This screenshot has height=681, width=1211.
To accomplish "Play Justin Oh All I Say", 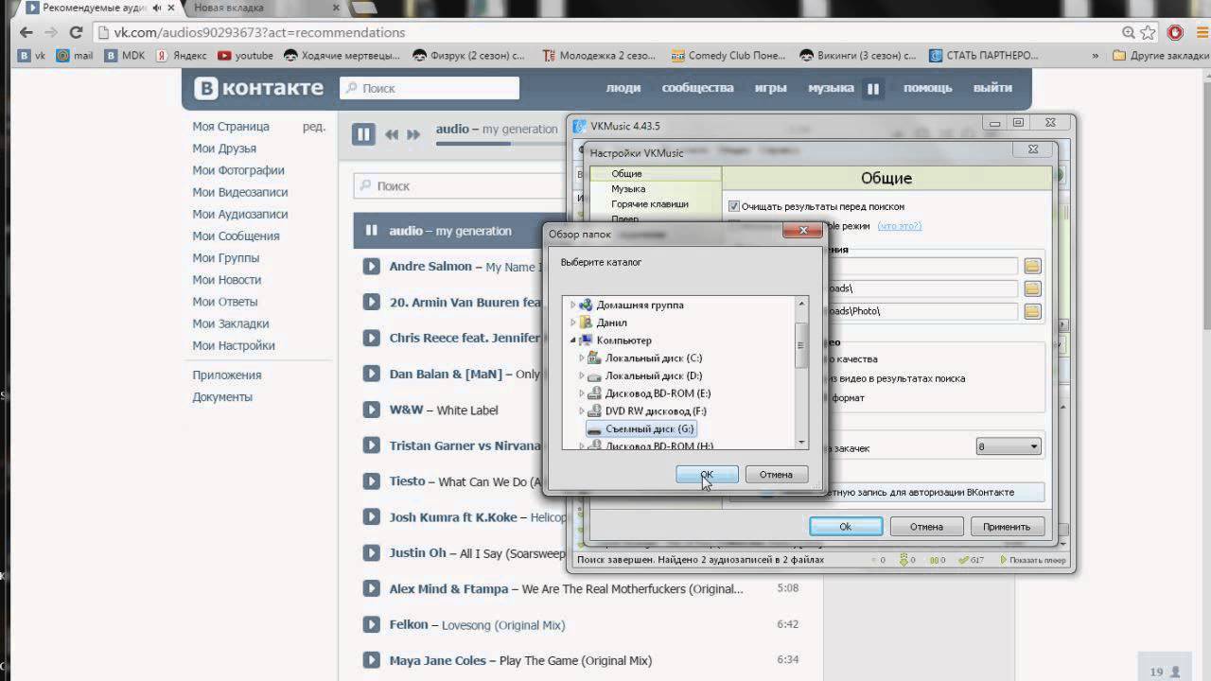I will pyautogui.click(x=372, y=553).
